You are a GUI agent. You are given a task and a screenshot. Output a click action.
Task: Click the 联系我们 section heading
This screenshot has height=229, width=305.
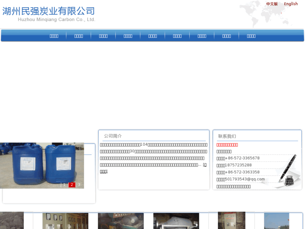227,136
